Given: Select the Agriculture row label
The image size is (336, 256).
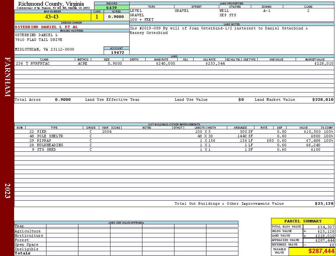Looking at the screenshot, I should (28, 231).
